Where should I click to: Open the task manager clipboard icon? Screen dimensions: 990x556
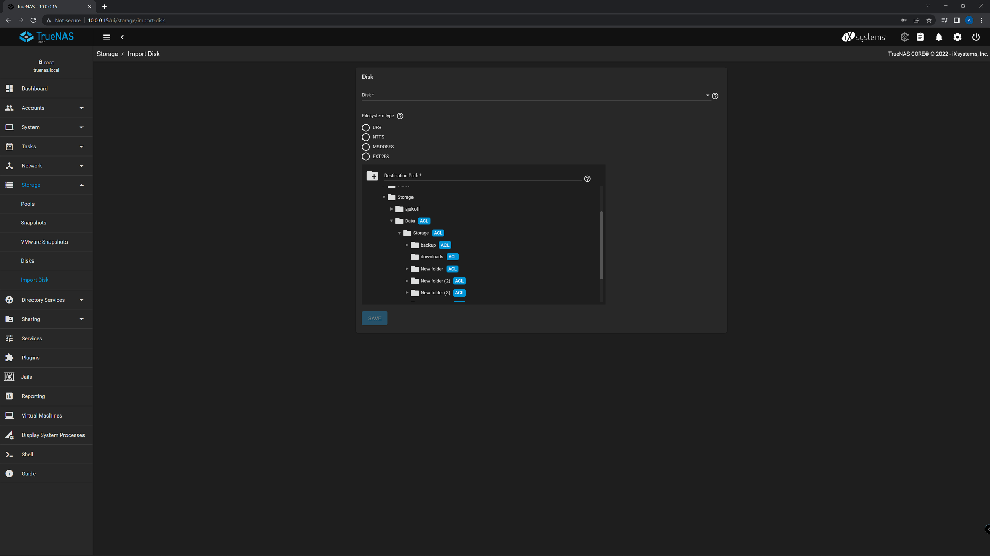[x=920, y=37]
